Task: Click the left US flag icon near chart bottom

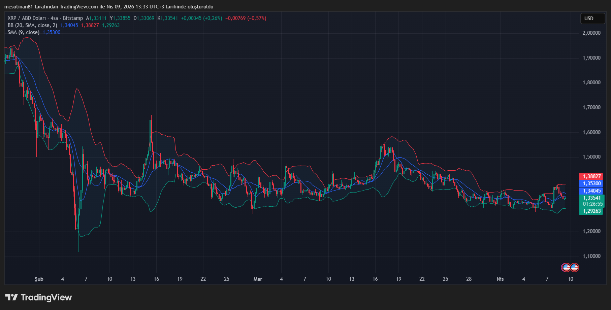Action: (x=566, y=268)
